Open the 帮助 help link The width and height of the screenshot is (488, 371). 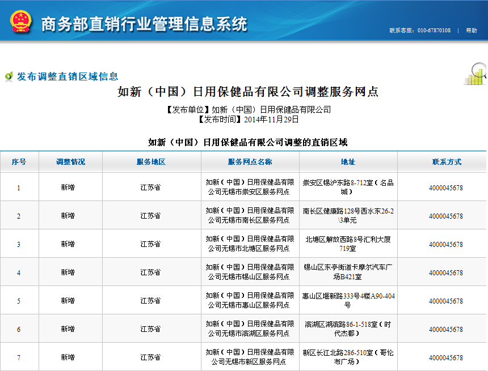[471, 31]
